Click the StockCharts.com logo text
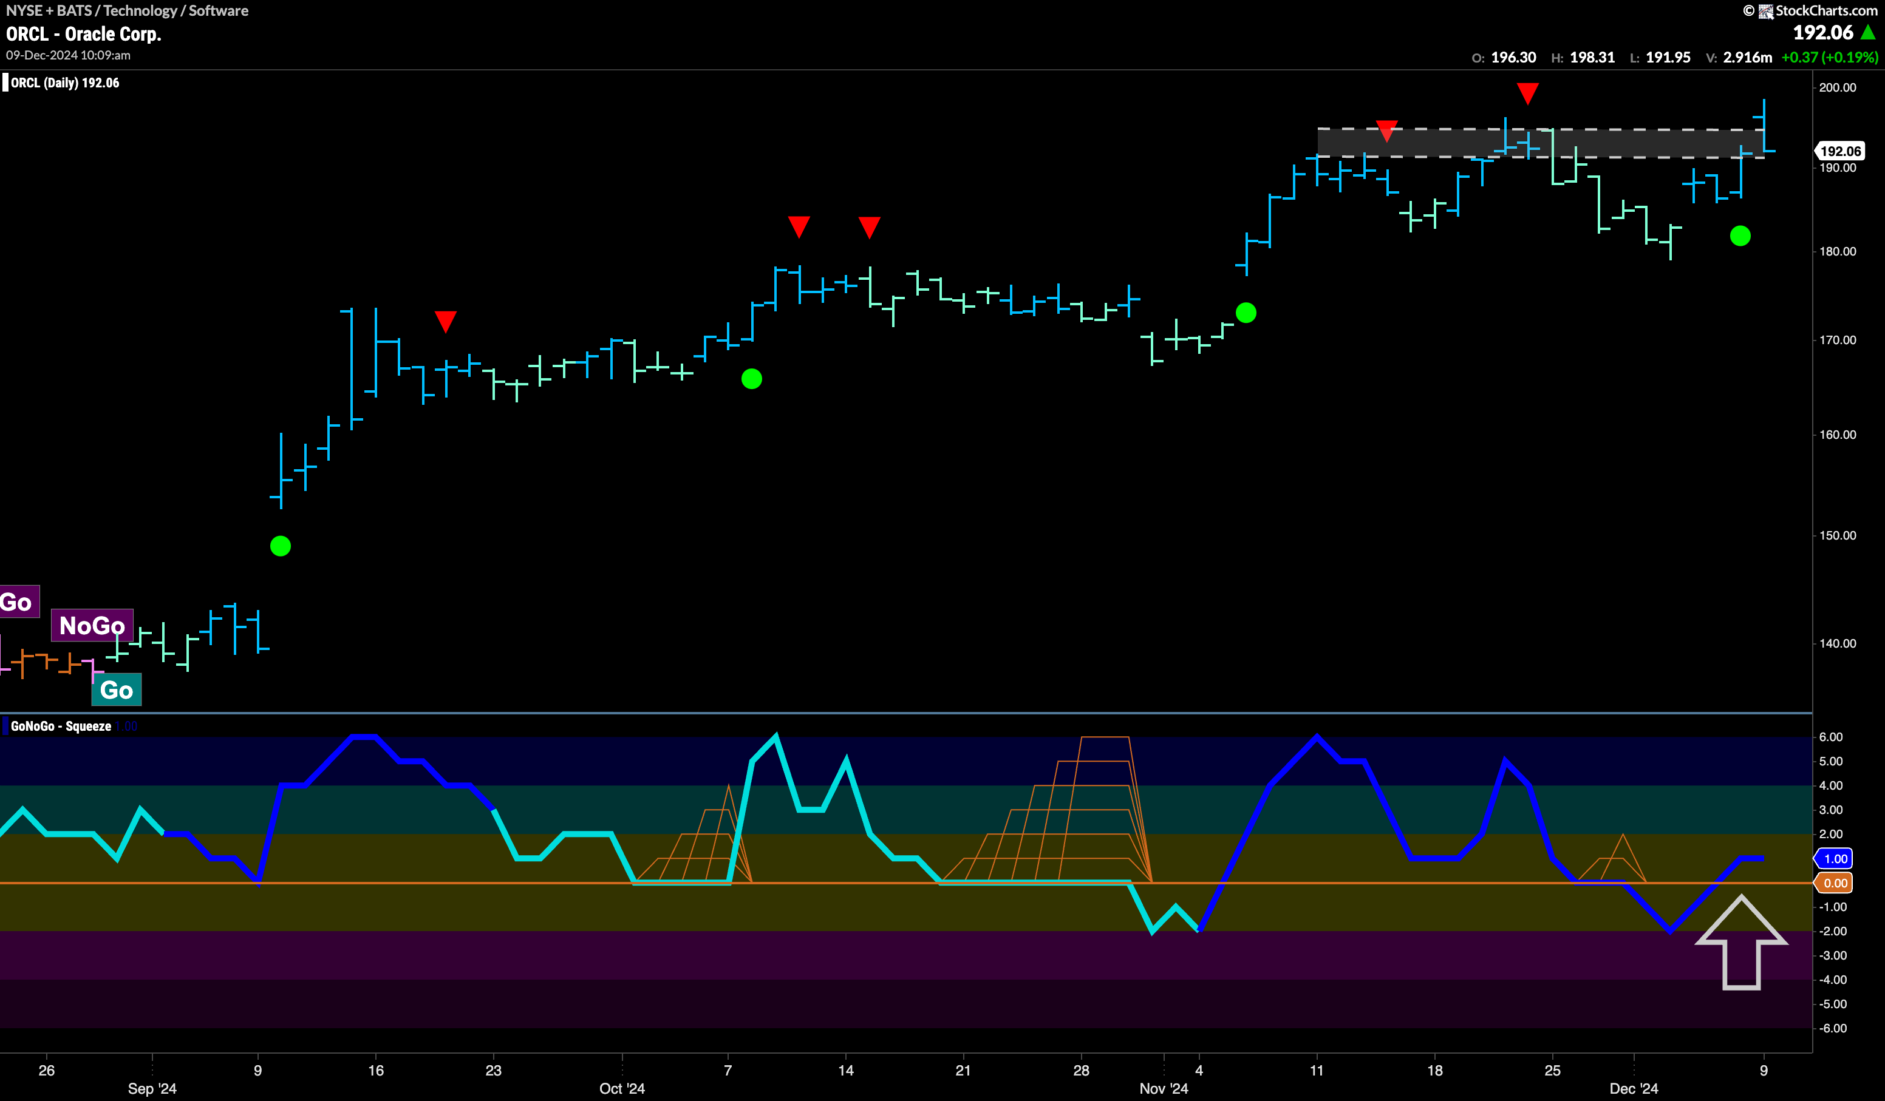Image resolution: width=1885 pixels, height=1101 pixels. pyautogui.click(x=1826, y=10)
